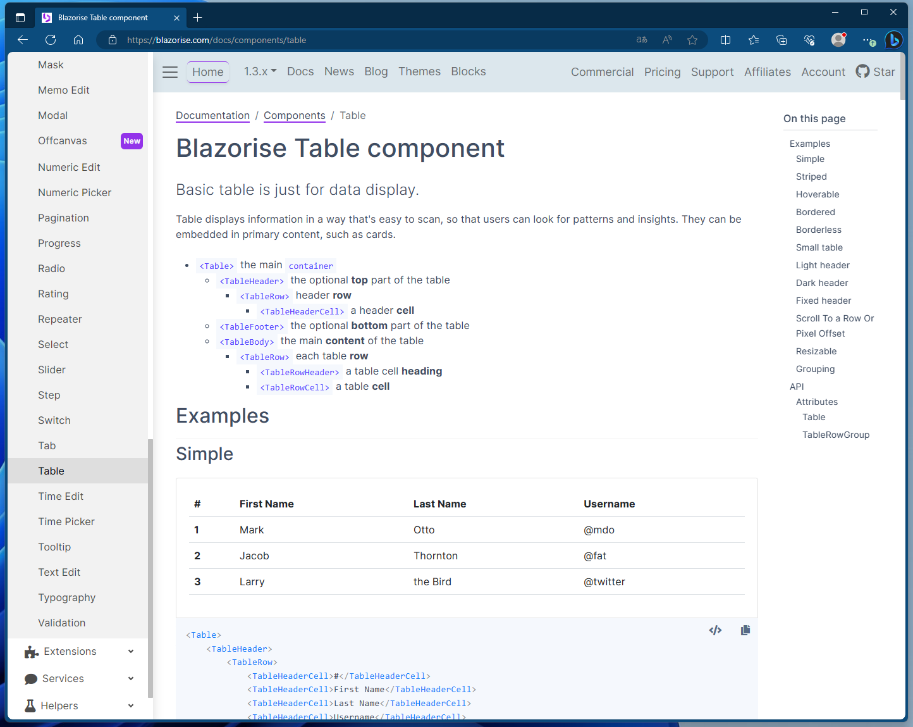The height and width of the screenshot is (727, 913).
Task: Open the Themes menu item
Action: (419, 71)
